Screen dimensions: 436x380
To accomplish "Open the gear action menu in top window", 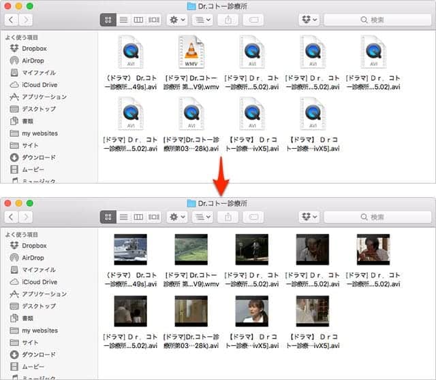I will point(177,20).
